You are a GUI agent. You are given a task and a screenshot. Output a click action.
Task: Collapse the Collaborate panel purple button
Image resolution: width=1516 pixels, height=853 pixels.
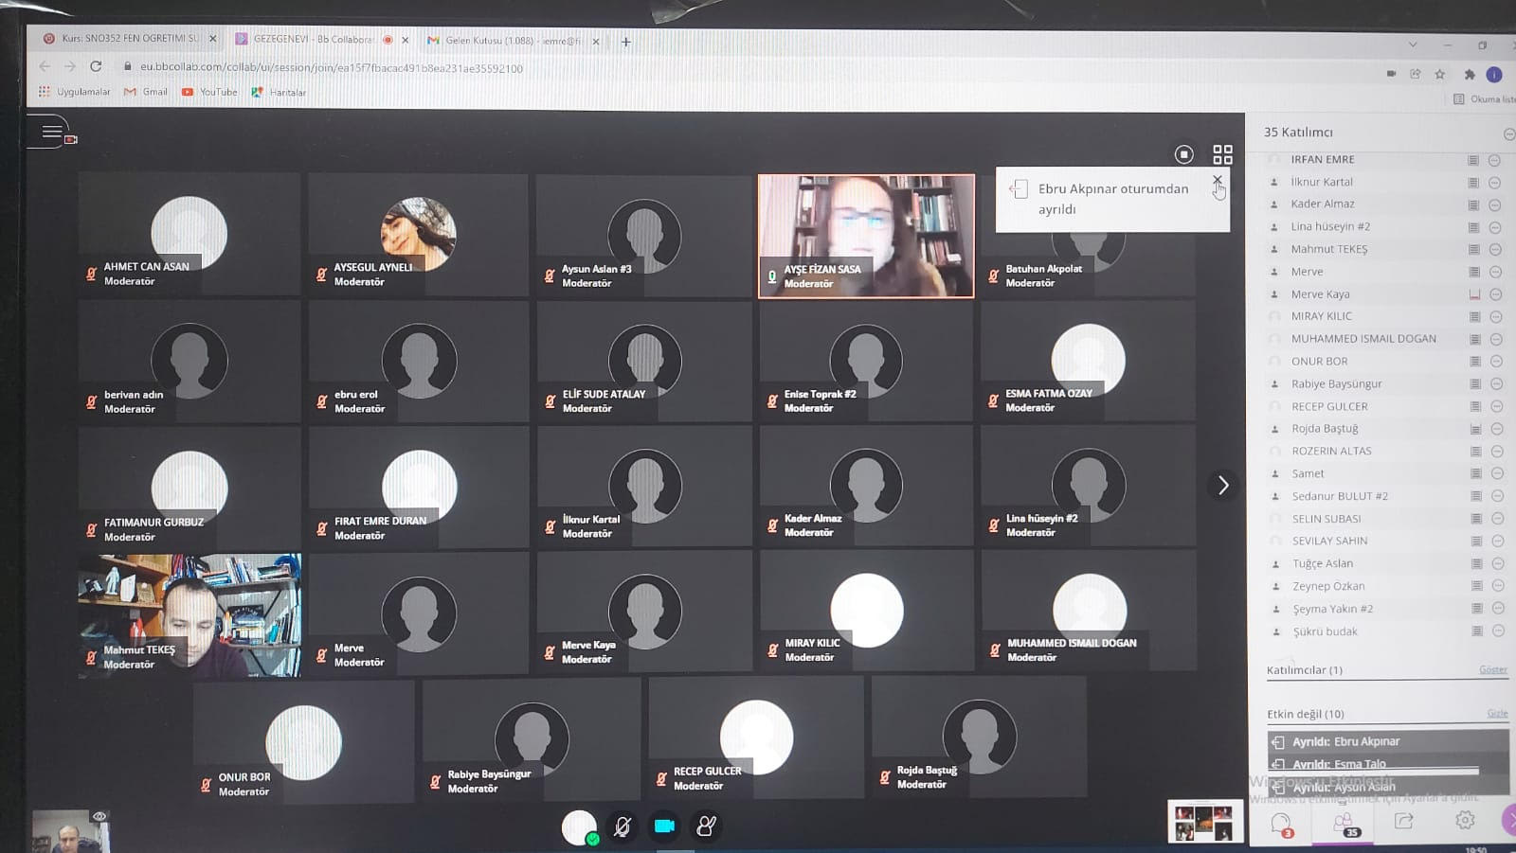1509,820
